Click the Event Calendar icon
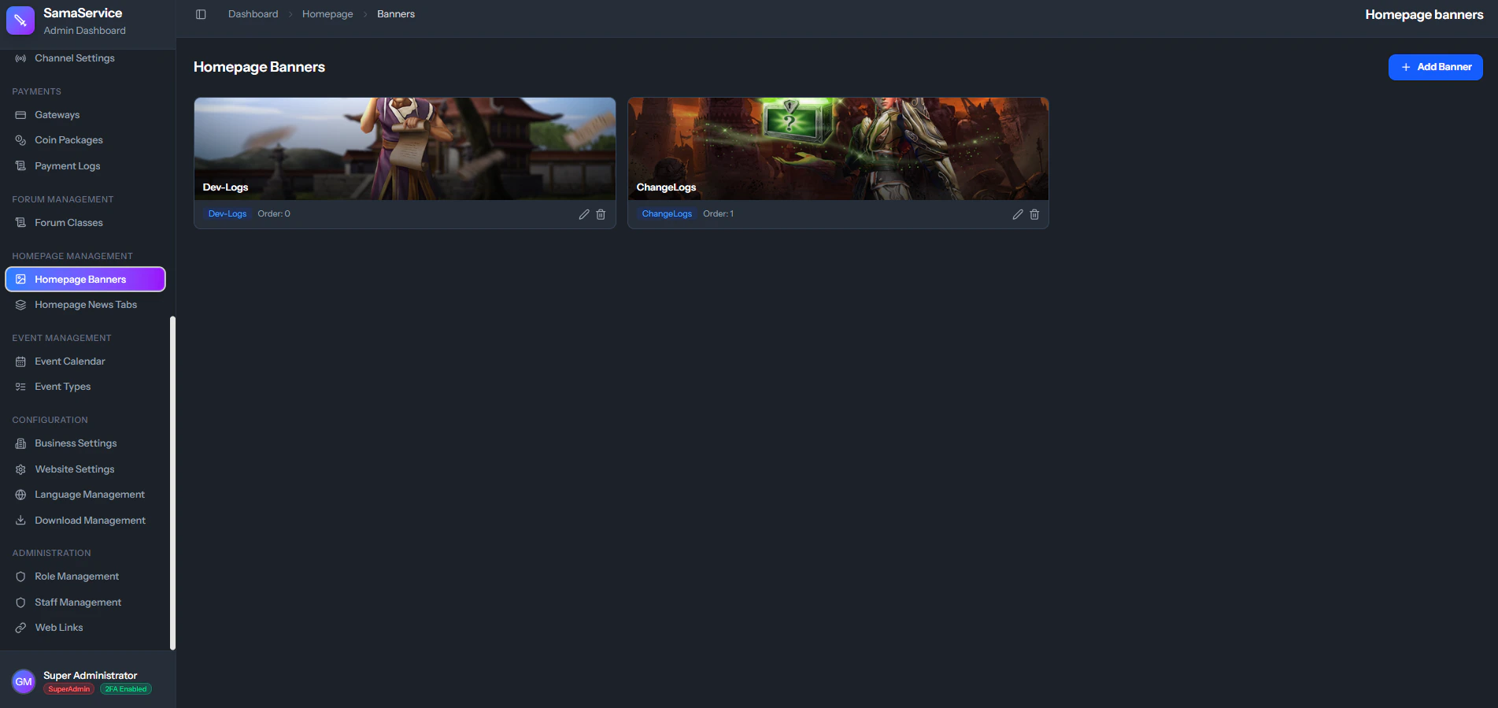Image resolution: width=1498 pixels, height=708 pixels. click(x=20, y=361)
